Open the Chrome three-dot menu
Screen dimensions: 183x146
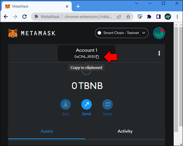point(177,17)
